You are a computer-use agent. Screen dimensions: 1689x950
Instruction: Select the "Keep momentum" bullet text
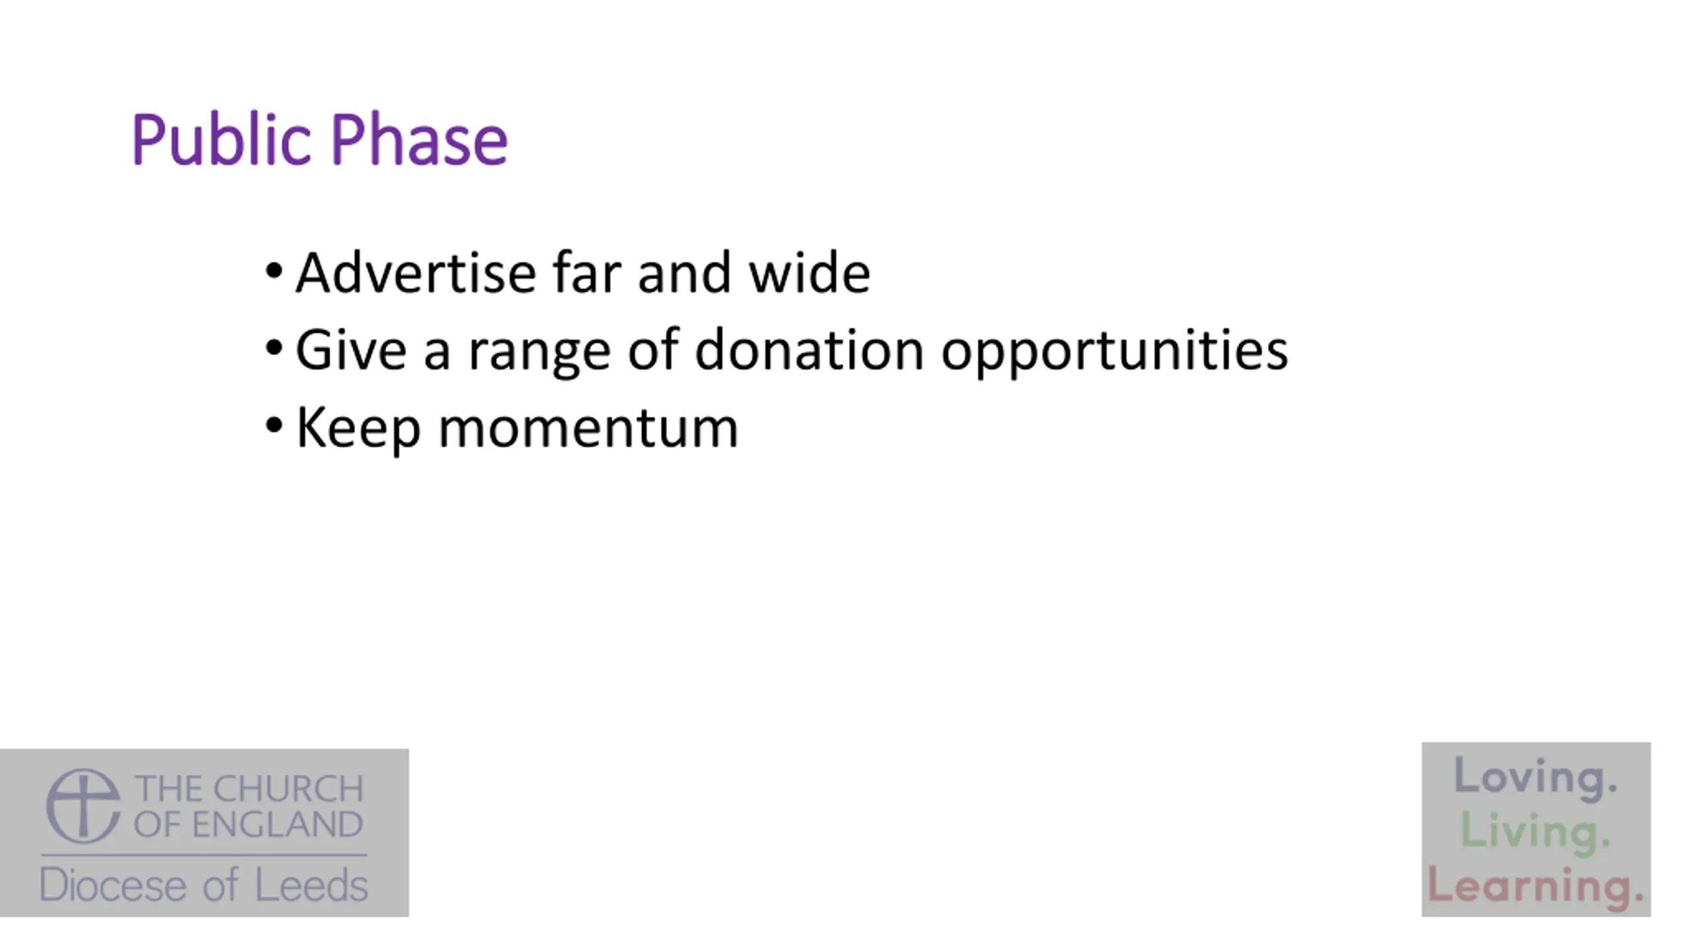pyautogui.click(x=517, y=428)
